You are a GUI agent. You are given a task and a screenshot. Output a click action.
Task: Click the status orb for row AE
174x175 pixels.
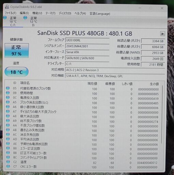(8, 144)
